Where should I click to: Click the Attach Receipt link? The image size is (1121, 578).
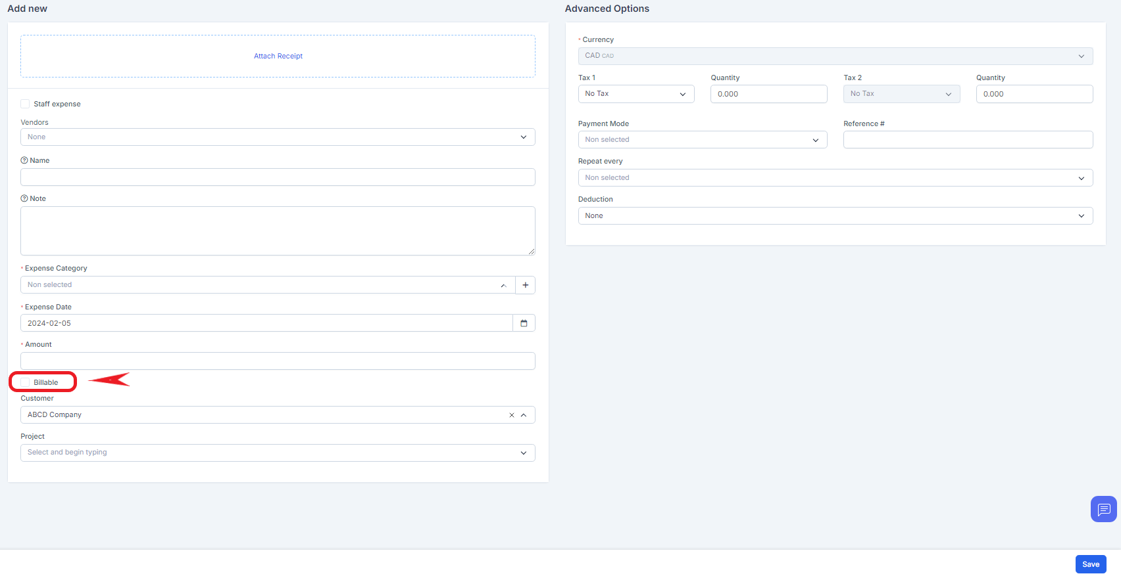pyautogui.click(x=278, y=56)
